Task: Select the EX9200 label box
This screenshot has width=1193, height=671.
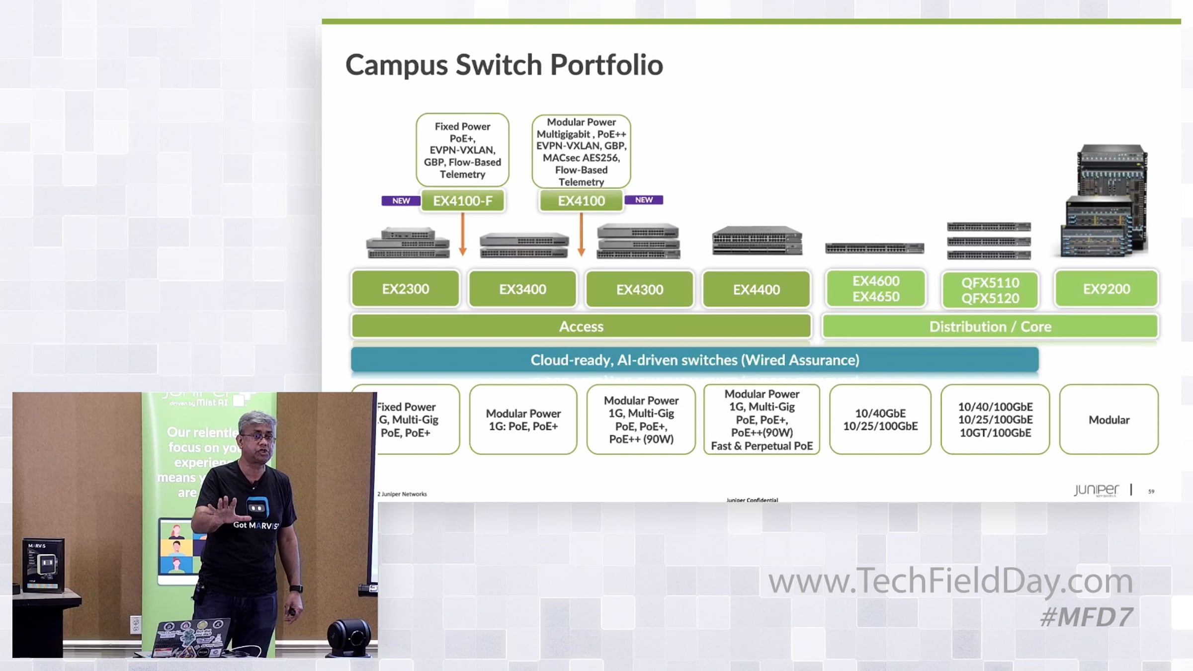Action: tap(1107, 289)
